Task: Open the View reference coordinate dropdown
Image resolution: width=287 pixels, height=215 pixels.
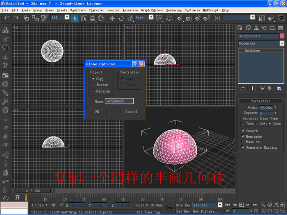Action: 151,17
